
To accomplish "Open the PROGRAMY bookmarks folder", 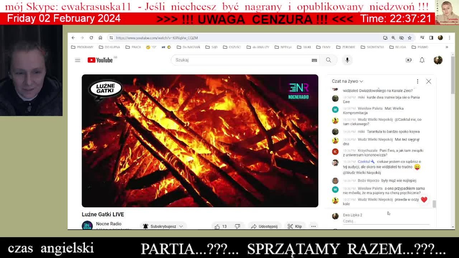I will (x=82, y=47).
